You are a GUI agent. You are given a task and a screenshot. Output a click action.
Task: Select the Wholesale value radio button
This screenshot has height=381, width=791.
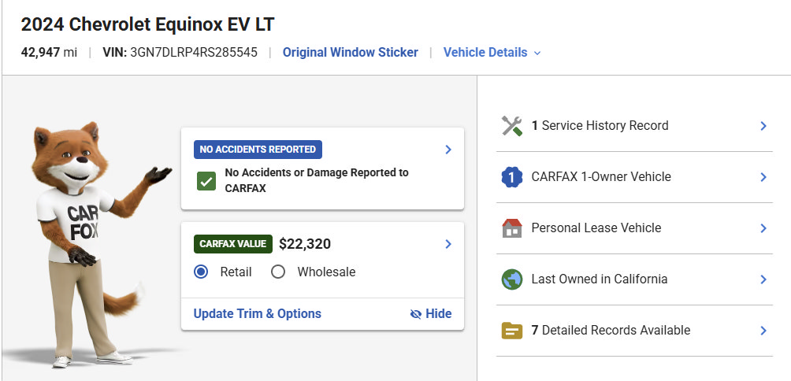(x=278, y=272)
